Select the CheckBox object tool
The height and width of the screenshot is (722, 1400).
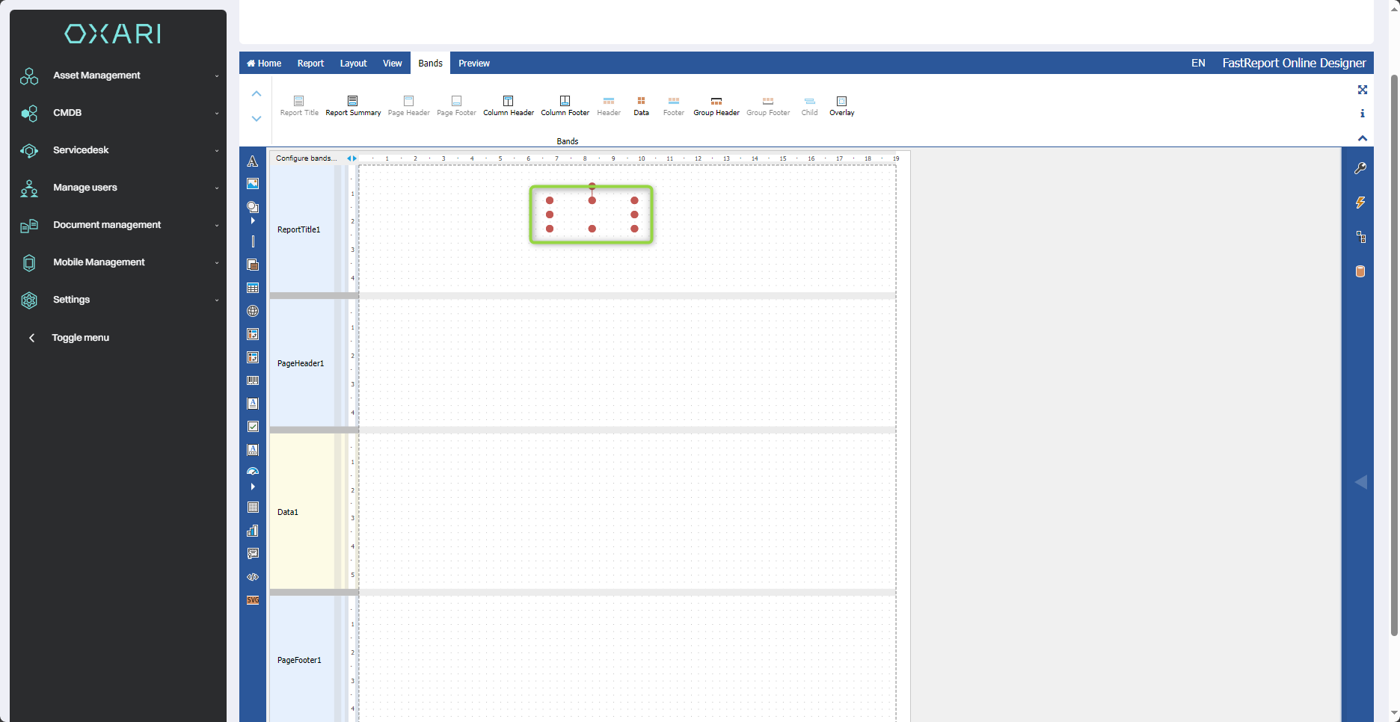253,427
